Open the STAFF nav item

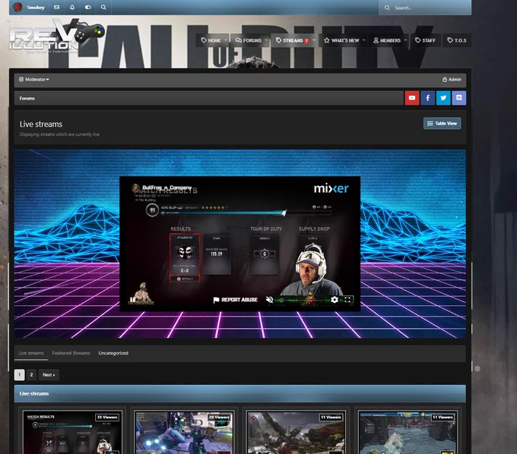pos(425,40)
